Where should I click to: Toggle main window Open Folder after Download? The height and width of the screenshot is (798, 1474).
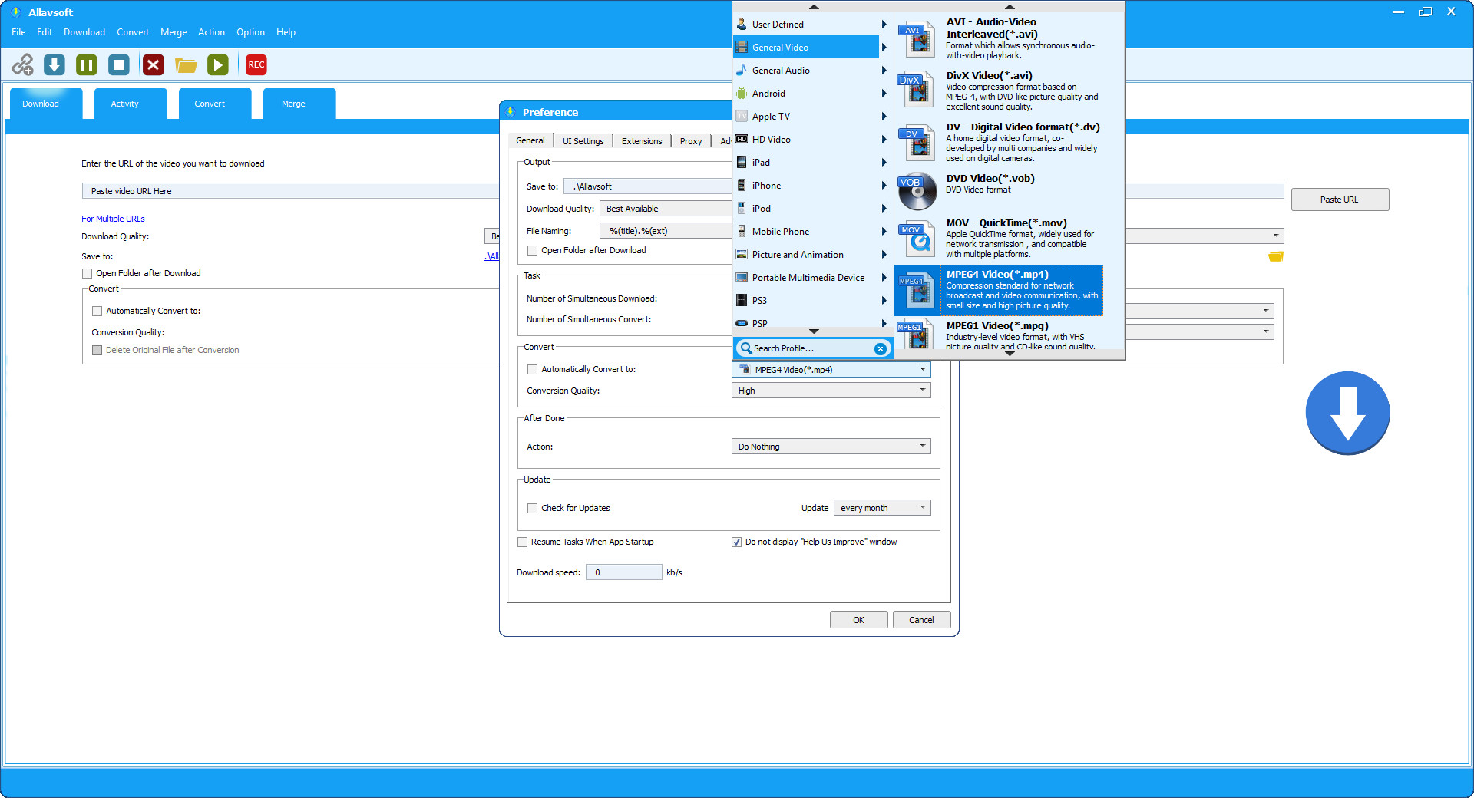click(x=87, y=273)
